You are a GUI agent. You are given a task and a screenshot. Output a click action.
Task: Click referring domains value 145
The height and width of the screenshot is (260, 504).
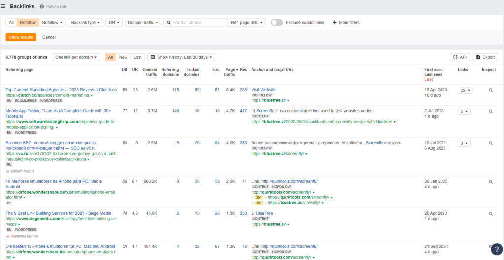(176, 111)
